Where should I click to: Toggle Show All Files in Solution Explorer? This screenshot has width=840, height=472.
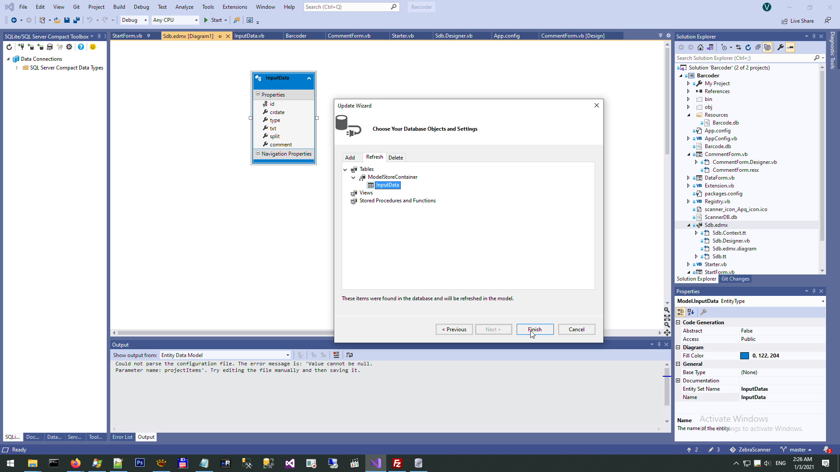coord(767,47)
